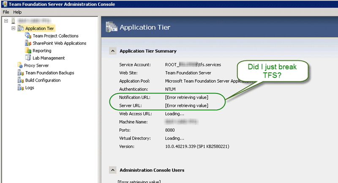Image resolution: width=338 pixels, height=183 pixels.
Task: Open the Help menu
Action: [x=17, y=12]
